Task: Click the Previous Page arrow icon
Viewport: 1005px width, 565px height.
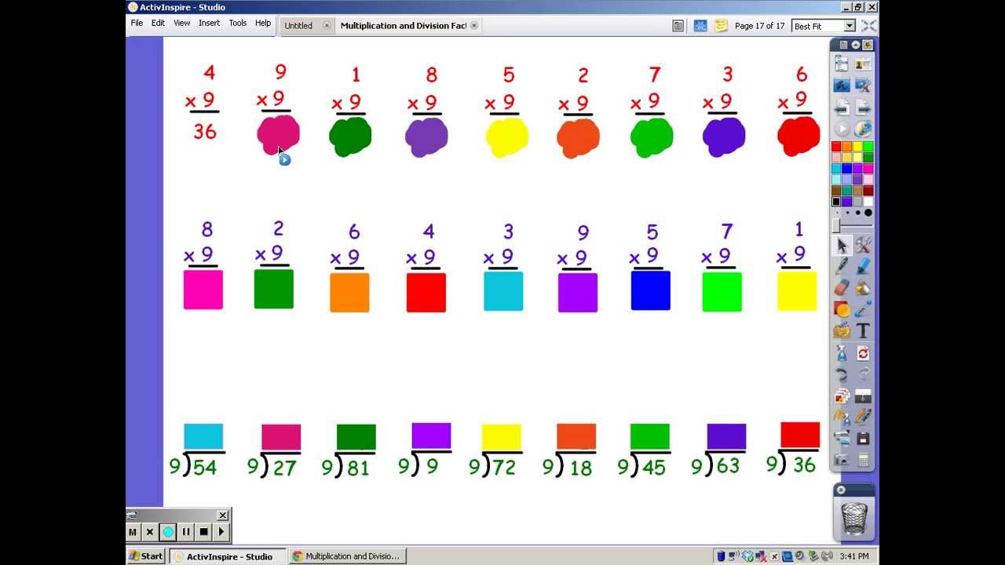Action: coord(842,108)
